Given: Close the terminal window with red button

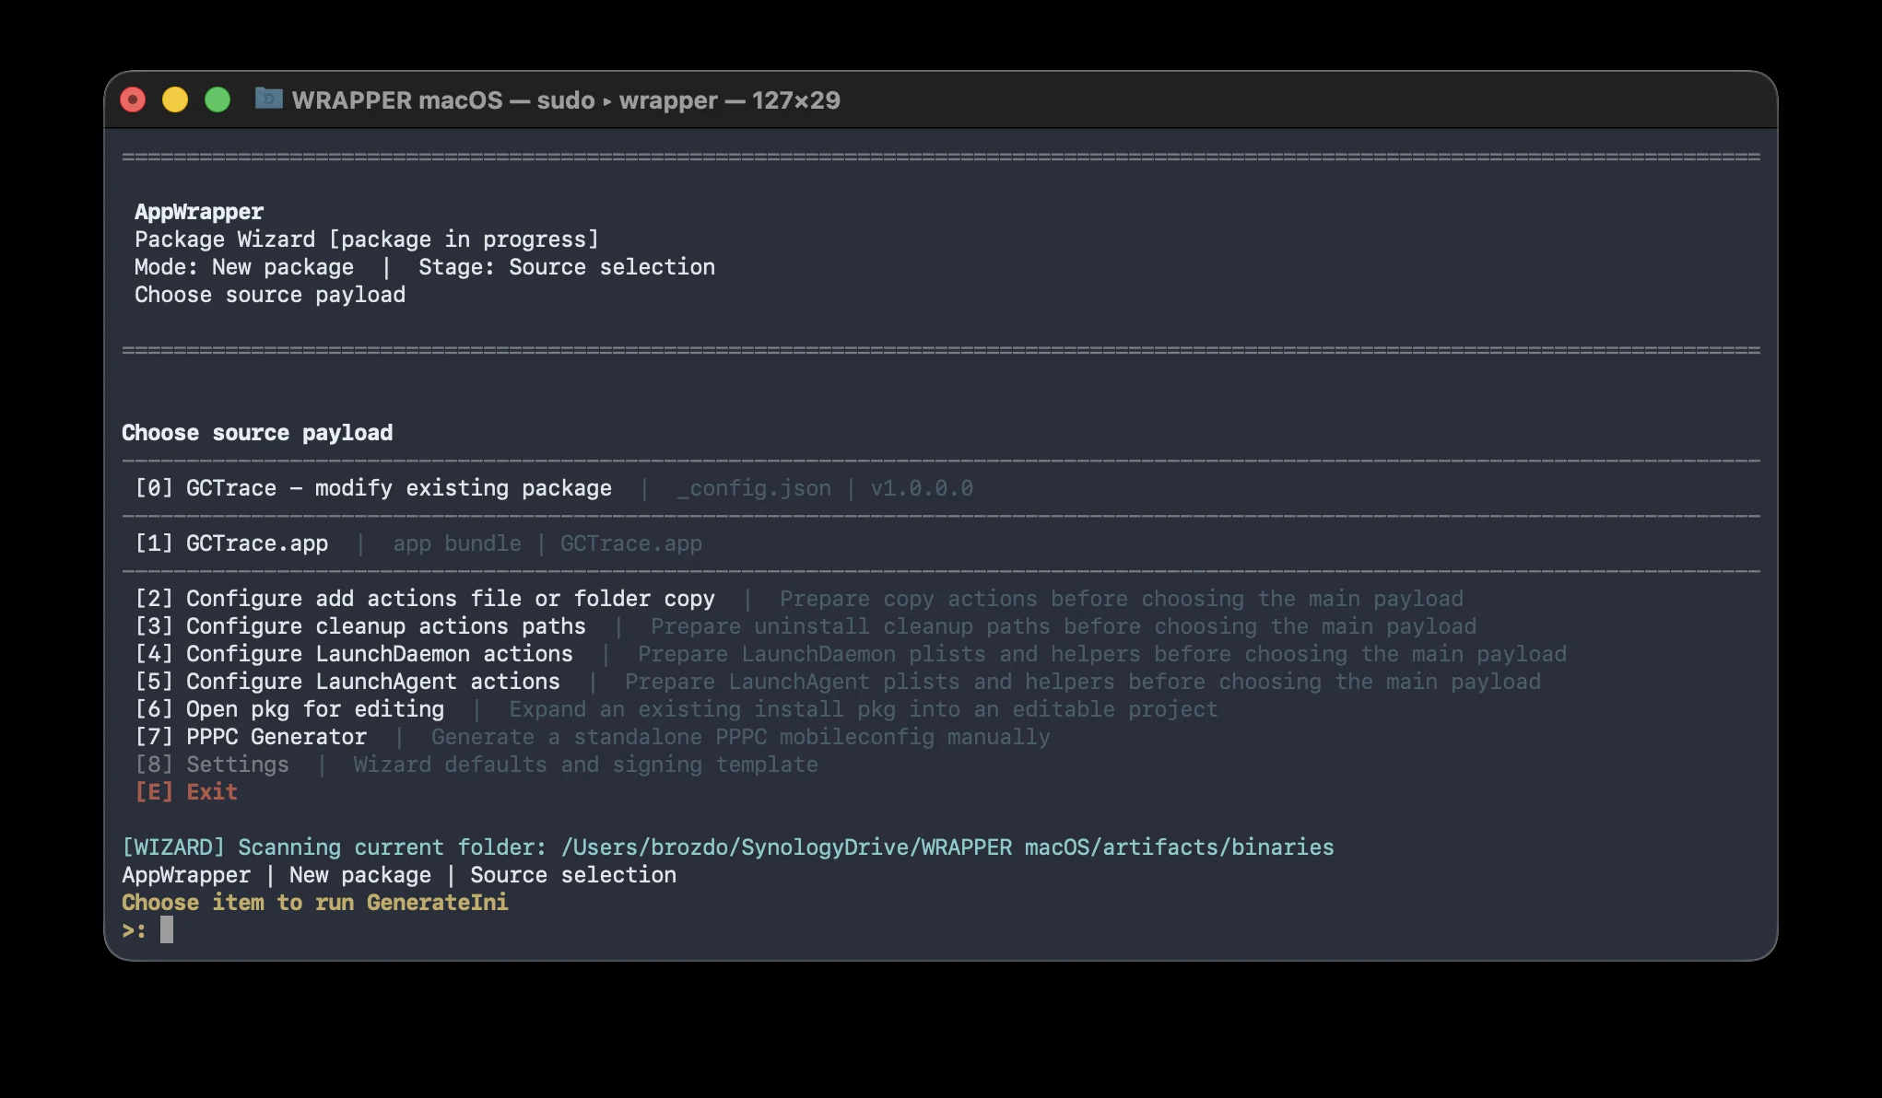Looking at the screenshot, I should [133, 99].
